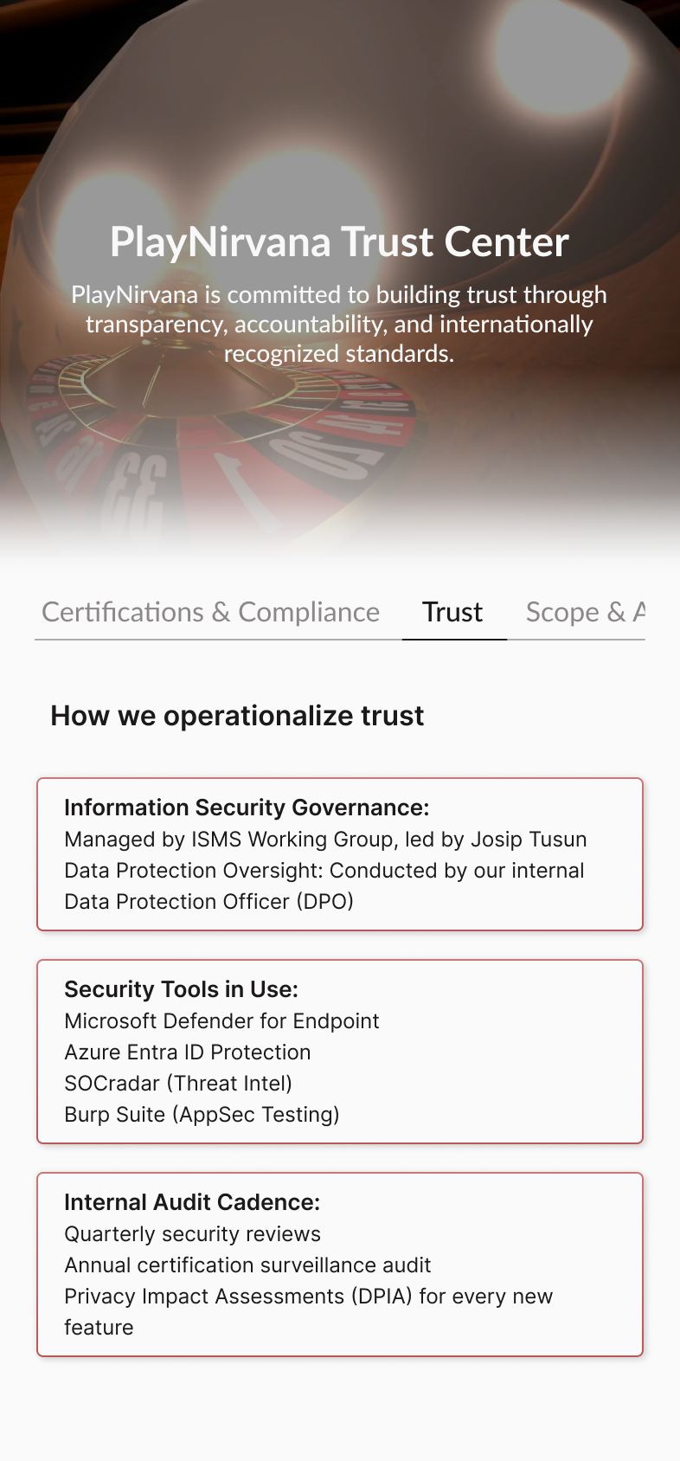Click the Data Protection Officer (DPO) text

(x=208, y=902)
